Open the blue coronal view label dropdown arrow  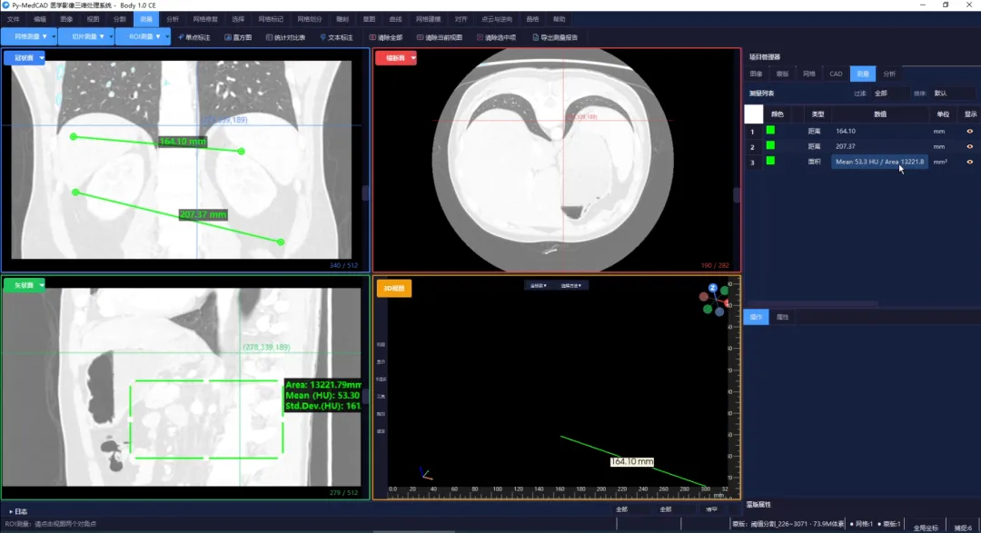[41, 58]
